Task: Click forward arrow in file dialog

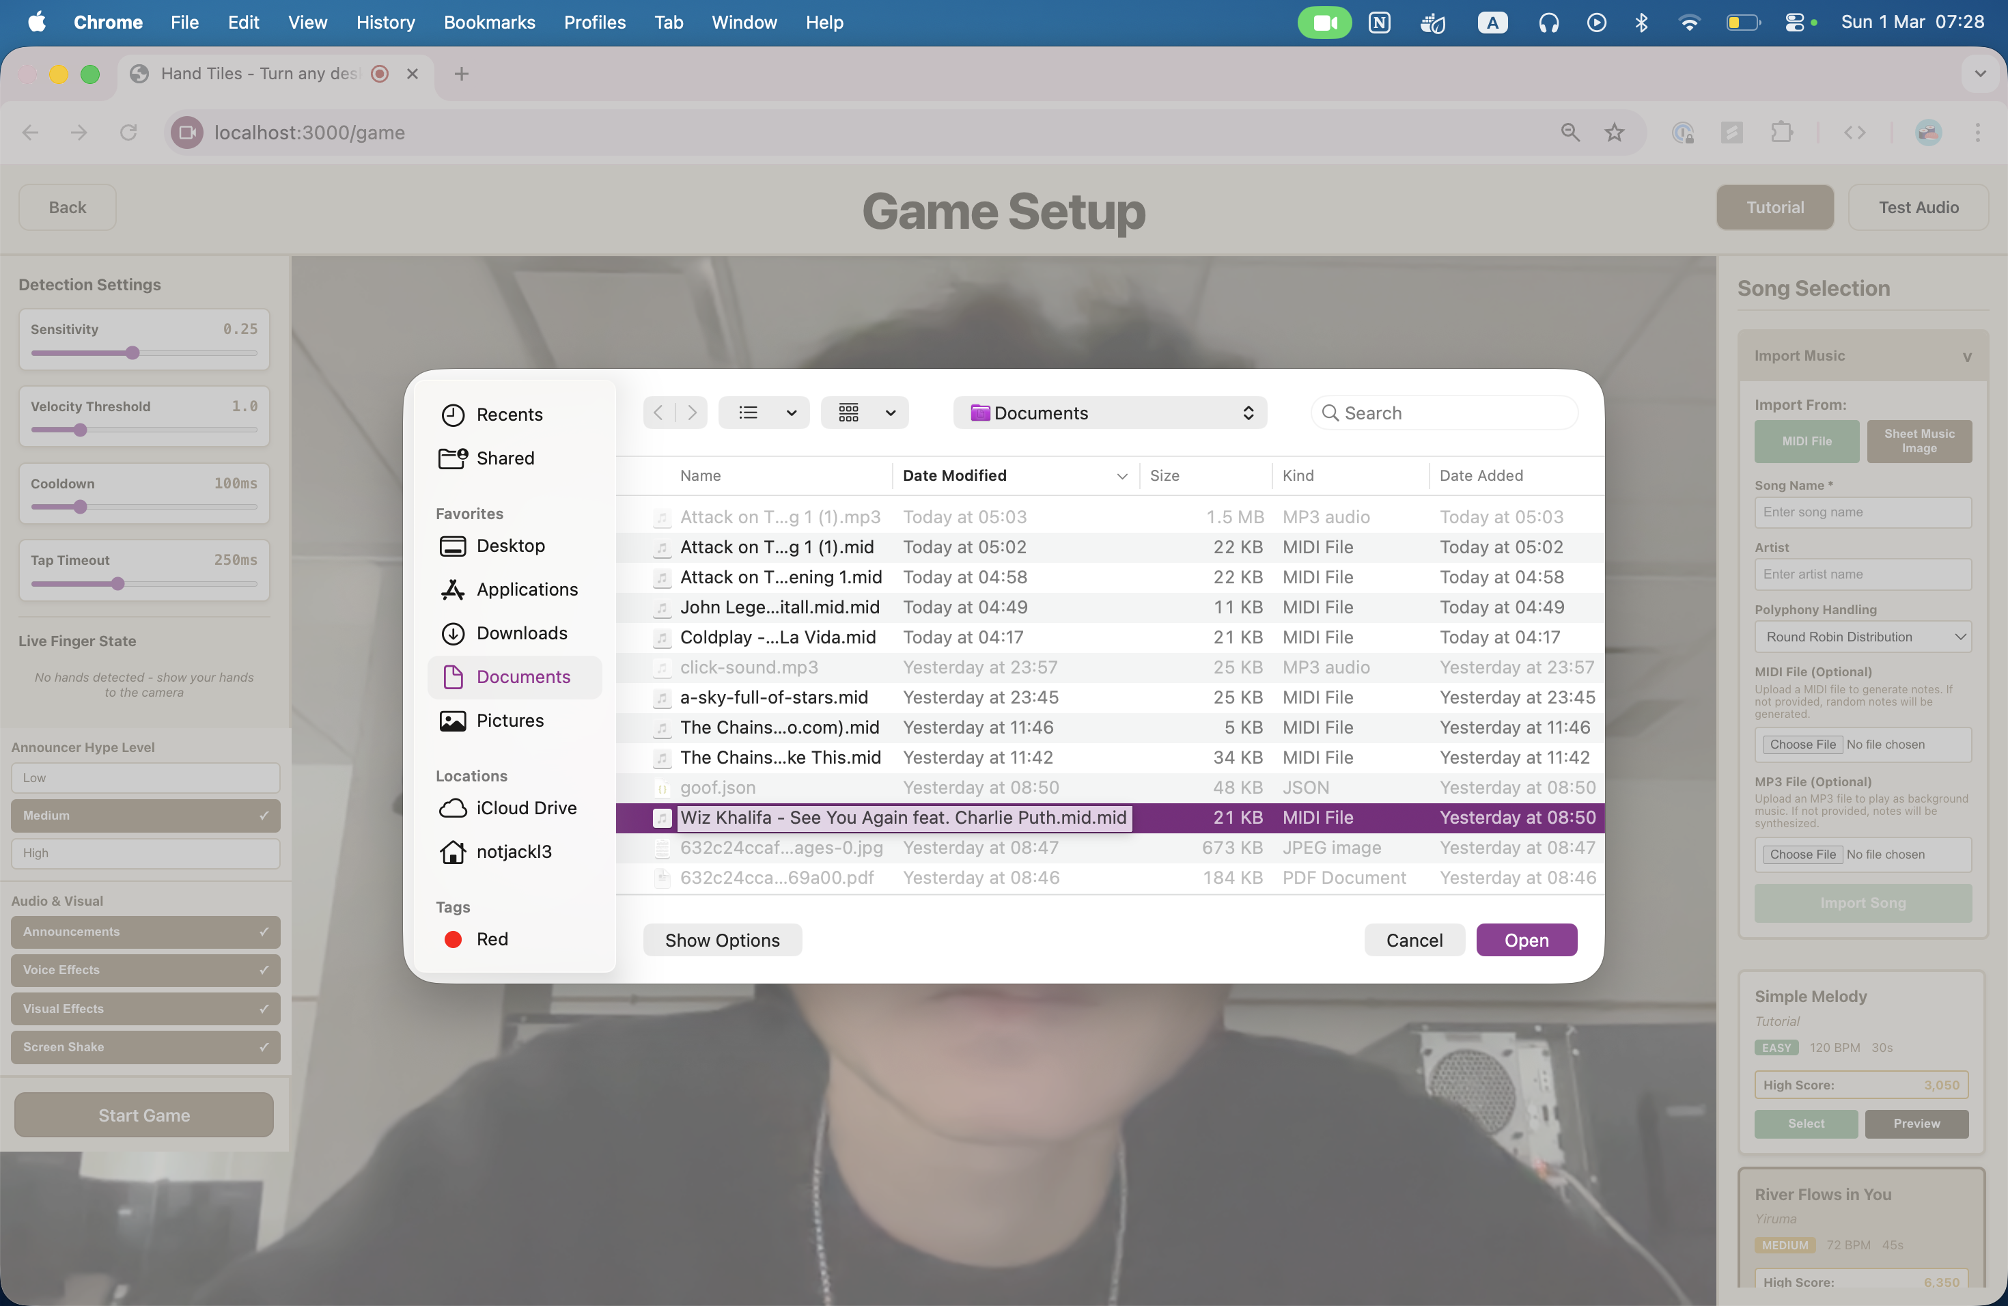Action: (692, 413)
